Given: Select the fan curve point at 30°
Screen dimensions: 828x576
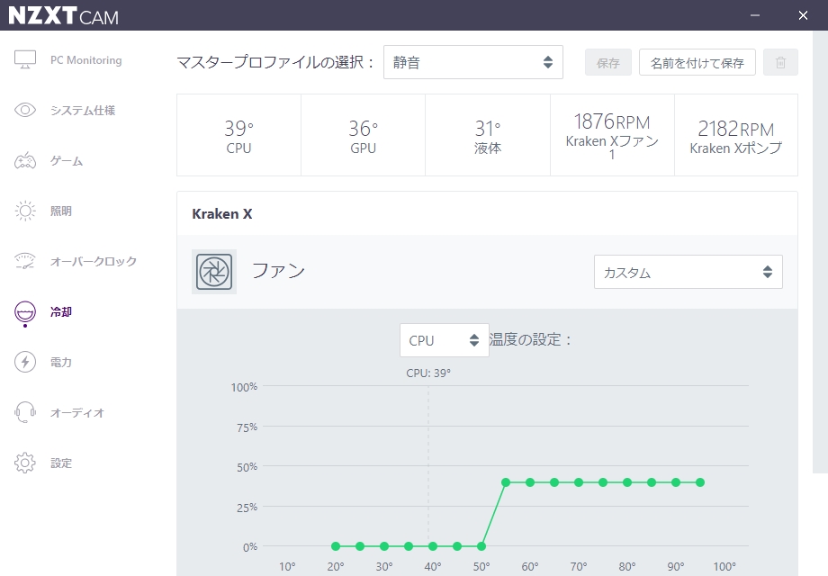Looking at the screenshot, I should 384,546.
